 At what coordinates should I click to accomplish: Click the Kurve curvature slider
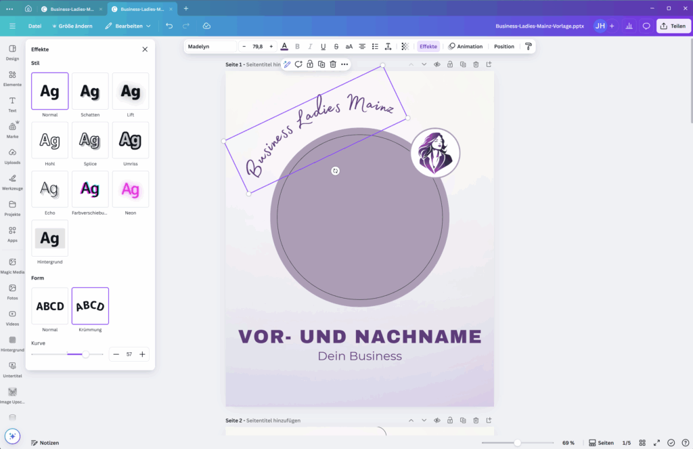click(85, 354)
